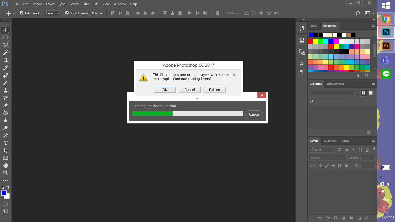Select the Rectangular Marquee tool
395x222 pixels.
(x=5, y=38)
